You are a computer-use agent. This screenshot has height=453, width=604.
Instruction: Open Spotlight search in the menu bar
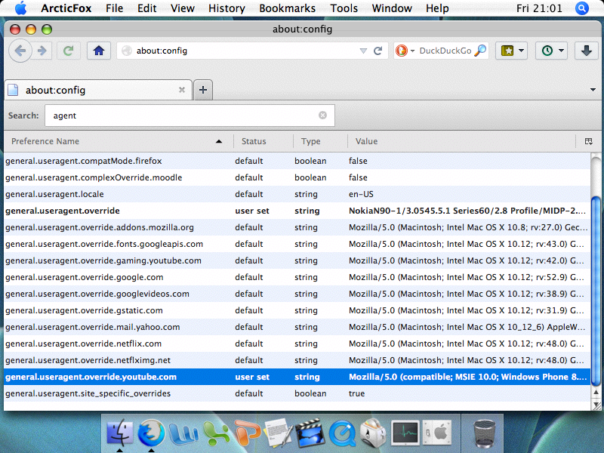click(581, 8)
